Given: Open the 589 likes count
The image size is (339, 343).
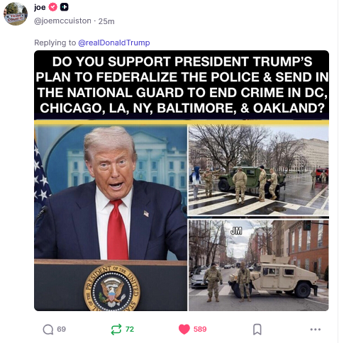Looking at the screenshot, I should pos(200,329).
